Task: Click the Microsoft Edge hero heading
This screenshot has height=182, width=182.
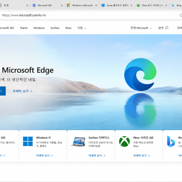Action: pyautogui.click(x=28, y=70)
